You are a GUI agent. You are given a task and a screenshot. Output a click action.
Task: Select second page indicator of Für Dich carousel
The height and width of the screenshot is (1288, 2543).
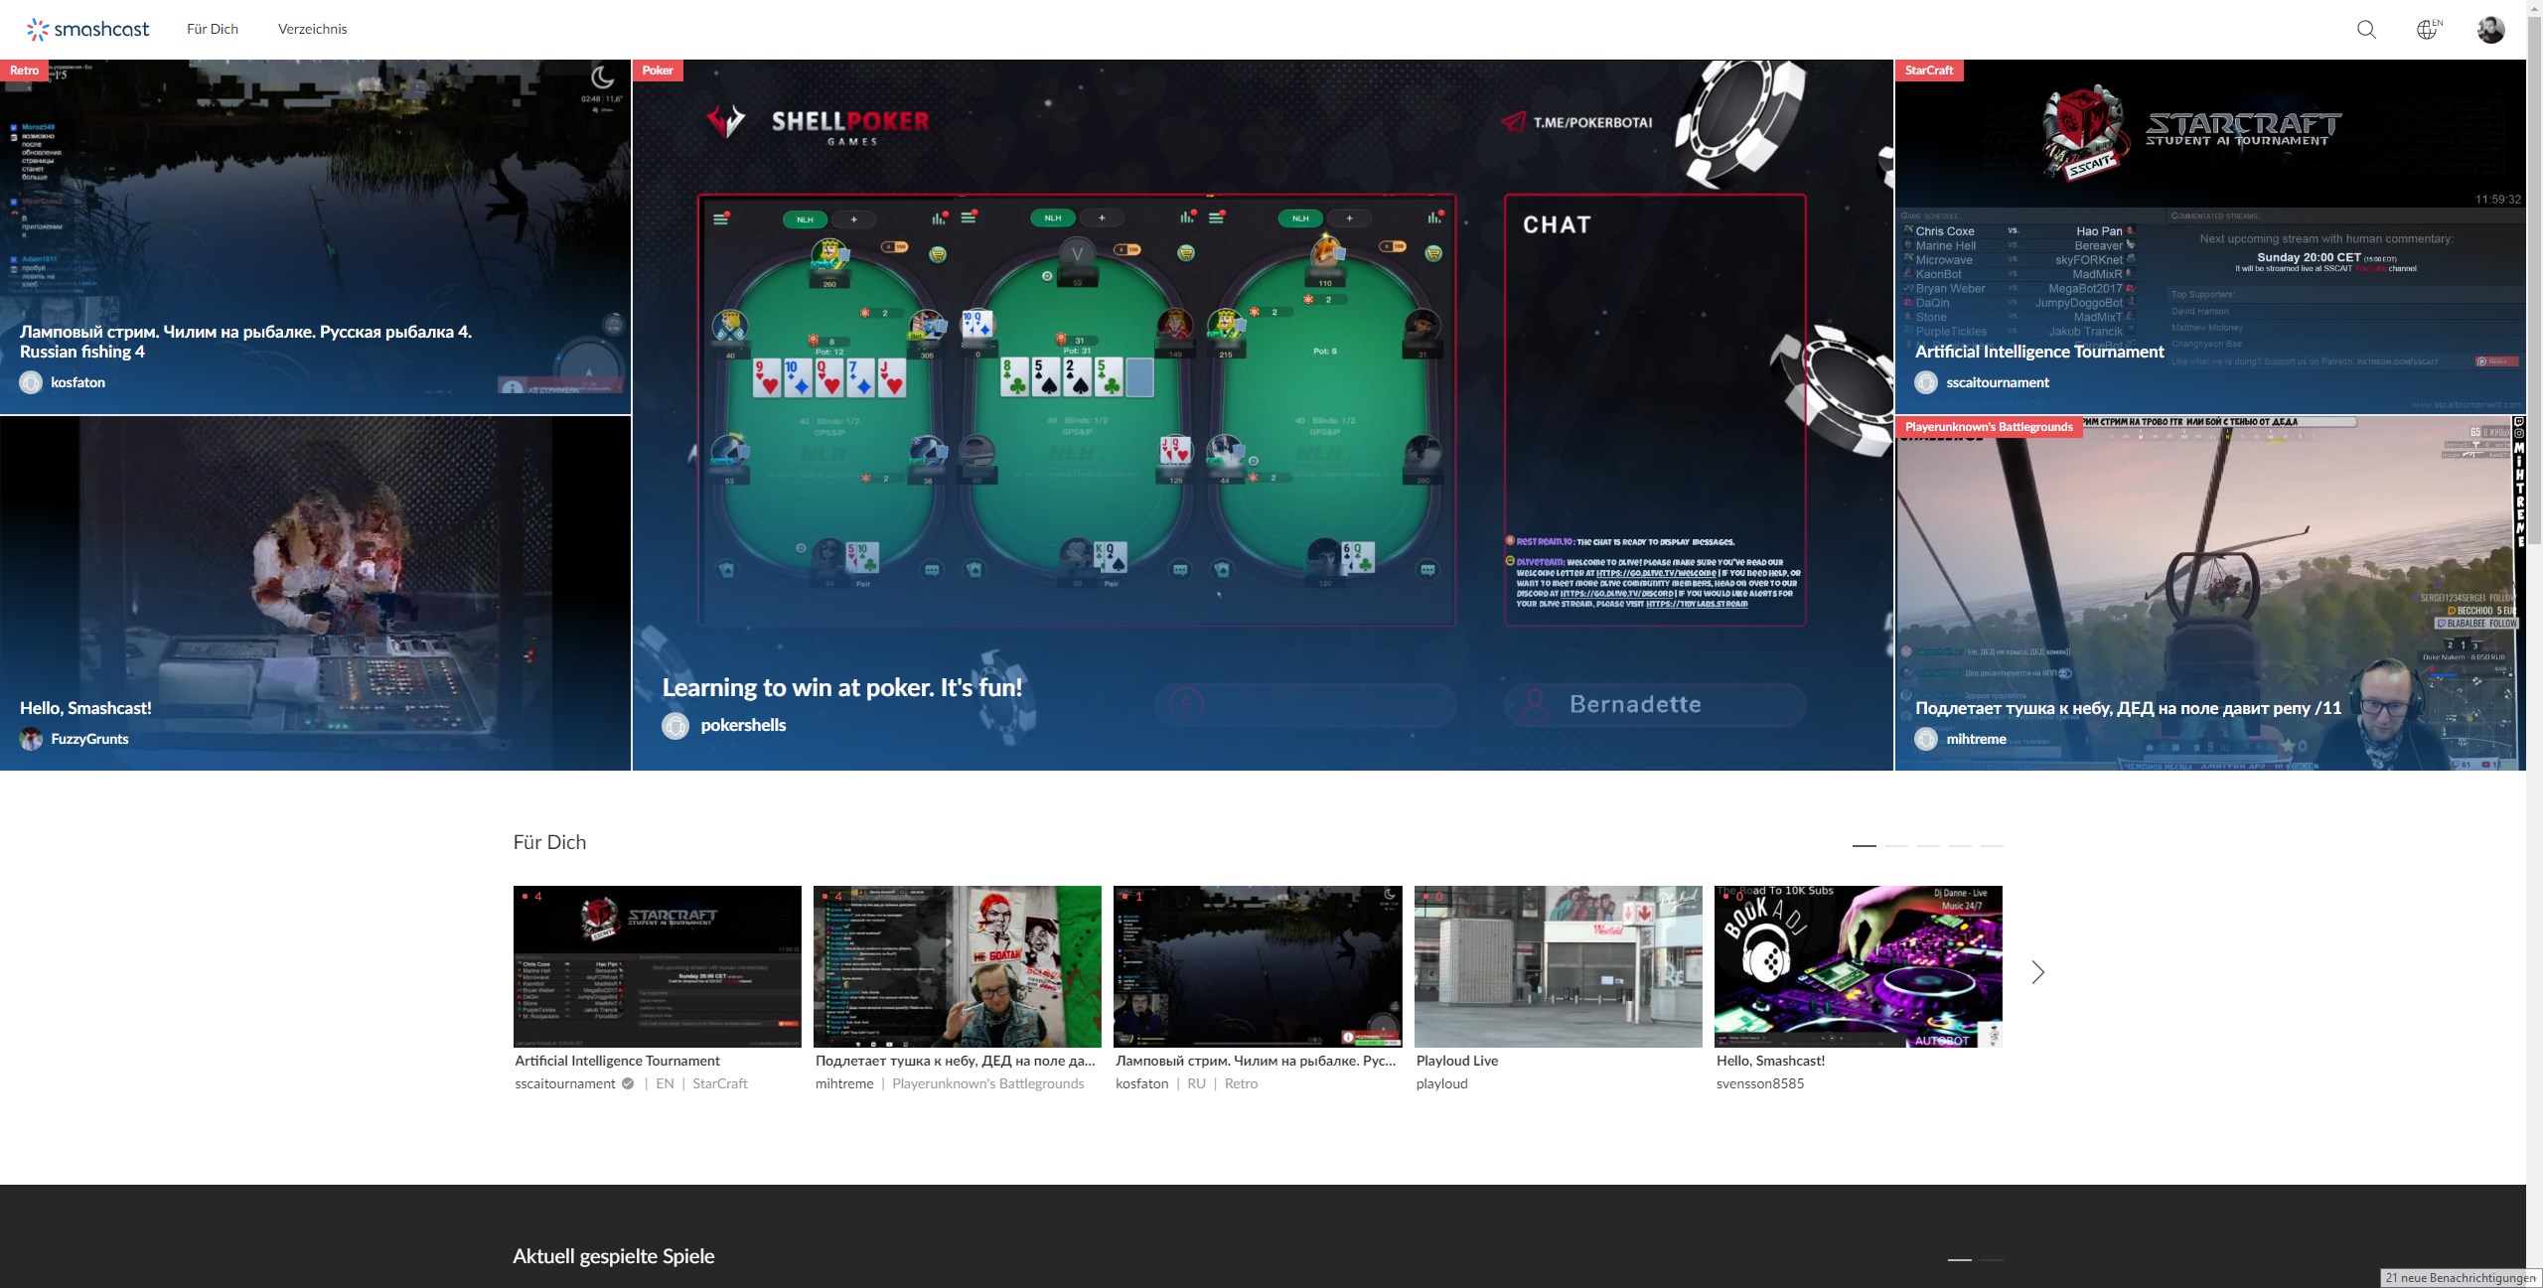(x=1895, y=845)
